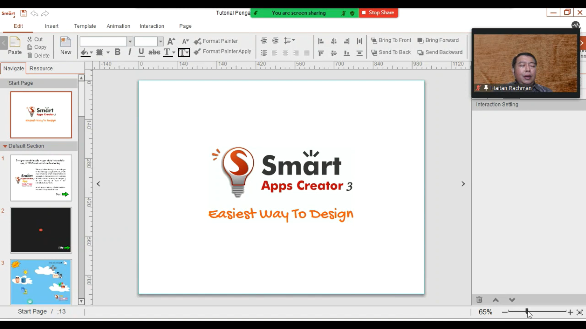Redo the last action
Image resolution: width=586 pixels, height=329 pixels.
coord(45,13)
